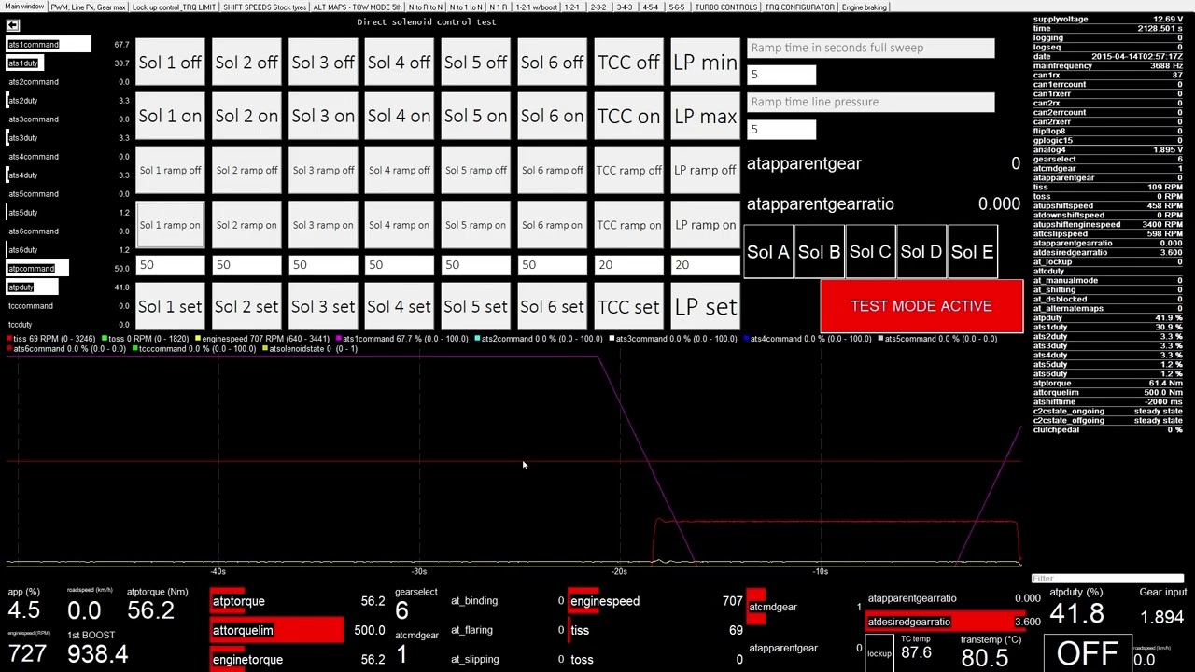Click the Sol 2 ramp on button
1195x672 pixels.
(246, 225)
